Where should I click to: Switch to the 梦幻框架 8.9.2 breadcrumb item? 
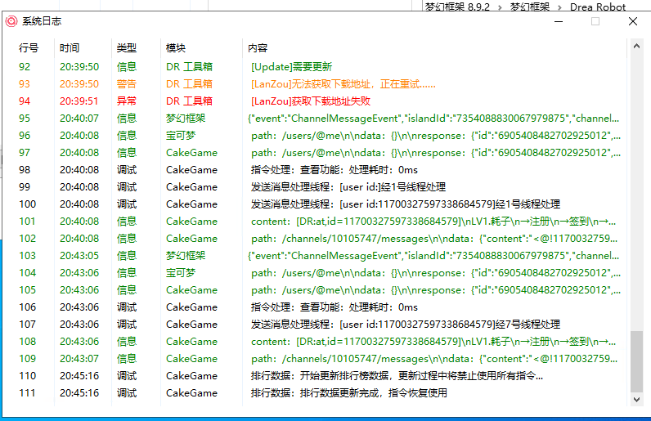(457, 7)
